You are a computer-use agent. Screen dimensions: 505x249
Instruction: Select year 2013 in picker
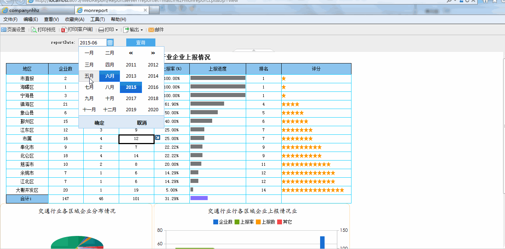[131, 76]
